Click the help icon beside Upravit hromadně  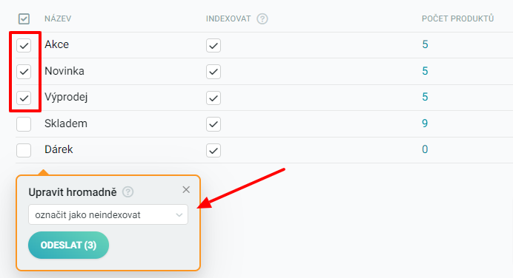[x=128, y=191]
